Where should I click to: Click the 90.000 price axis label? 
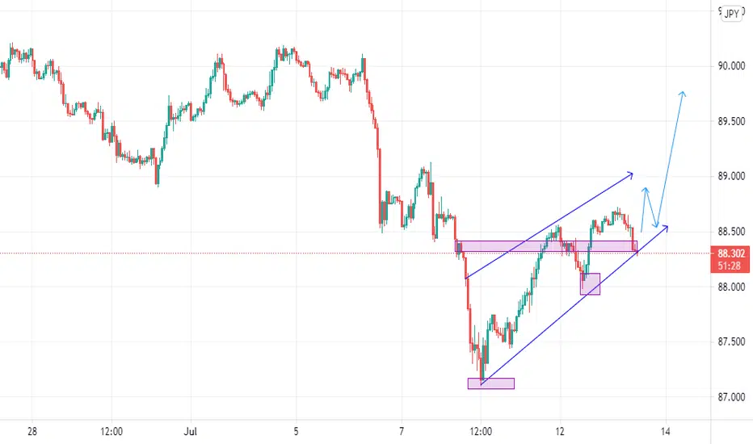[x=731, y=66]
